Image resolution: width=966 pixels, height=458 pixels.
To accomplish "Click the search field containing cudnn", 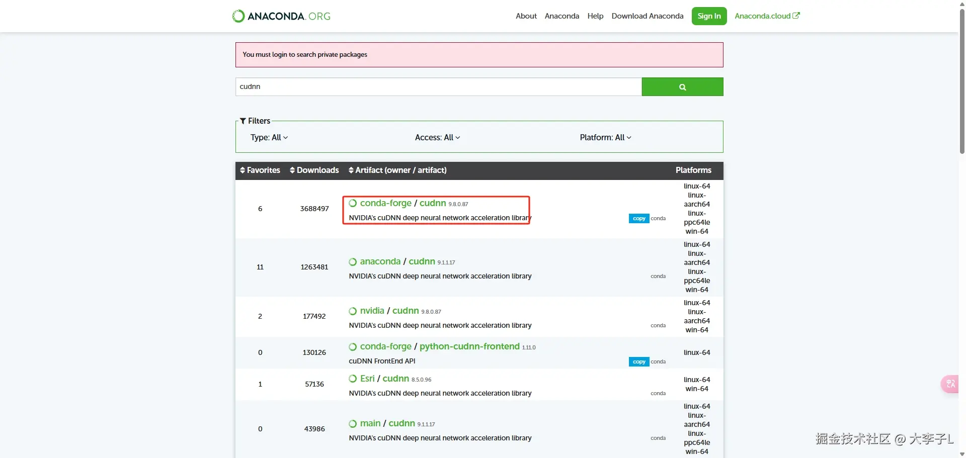I will click(439, 86).
